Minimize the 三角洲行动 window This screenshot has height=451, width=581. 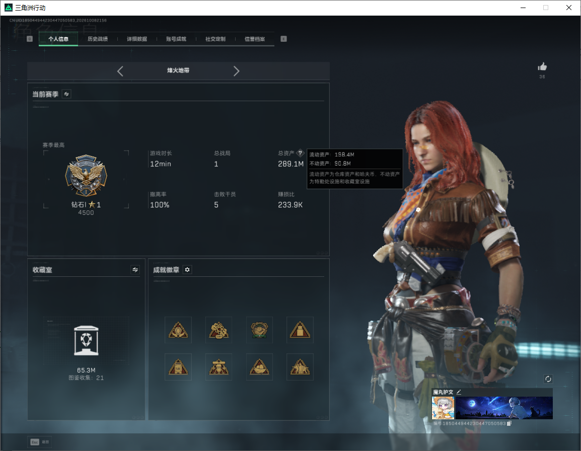pyautogui.click(x=523, y=8)
